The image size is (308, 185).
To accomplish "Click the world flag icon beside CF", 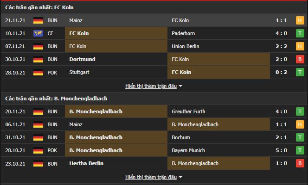I will pyautogui.click(x=38, y=33).
